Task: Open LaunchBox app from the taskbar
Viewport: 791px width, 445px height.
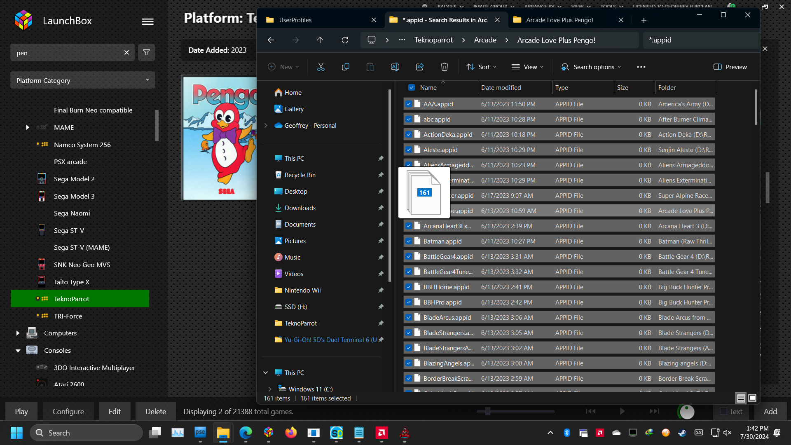Action: [269, 433]
